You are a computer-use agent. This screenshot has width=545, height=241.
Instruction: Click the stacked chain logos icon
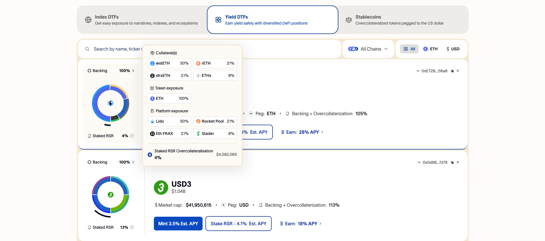(353, 49)
